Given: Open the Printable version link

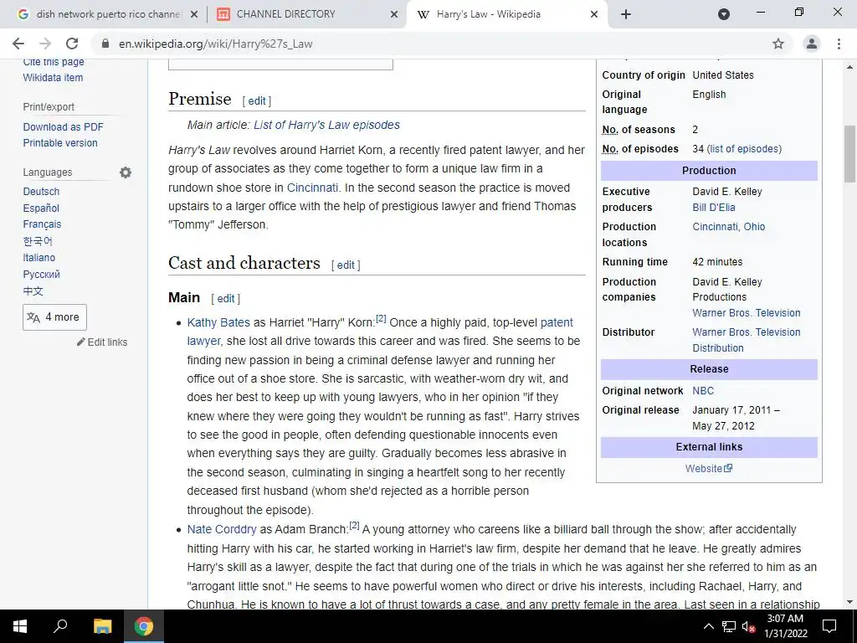Looking at the screenshot, I should coord(60,142).
